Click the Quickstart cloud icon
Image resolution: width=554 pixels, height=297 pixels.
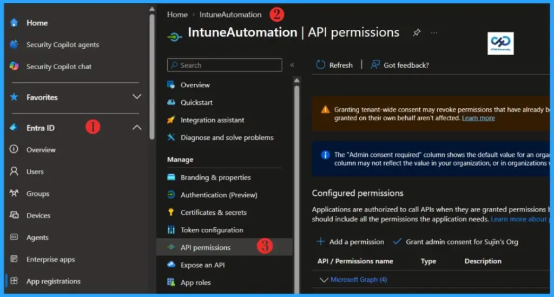point(171,102)
